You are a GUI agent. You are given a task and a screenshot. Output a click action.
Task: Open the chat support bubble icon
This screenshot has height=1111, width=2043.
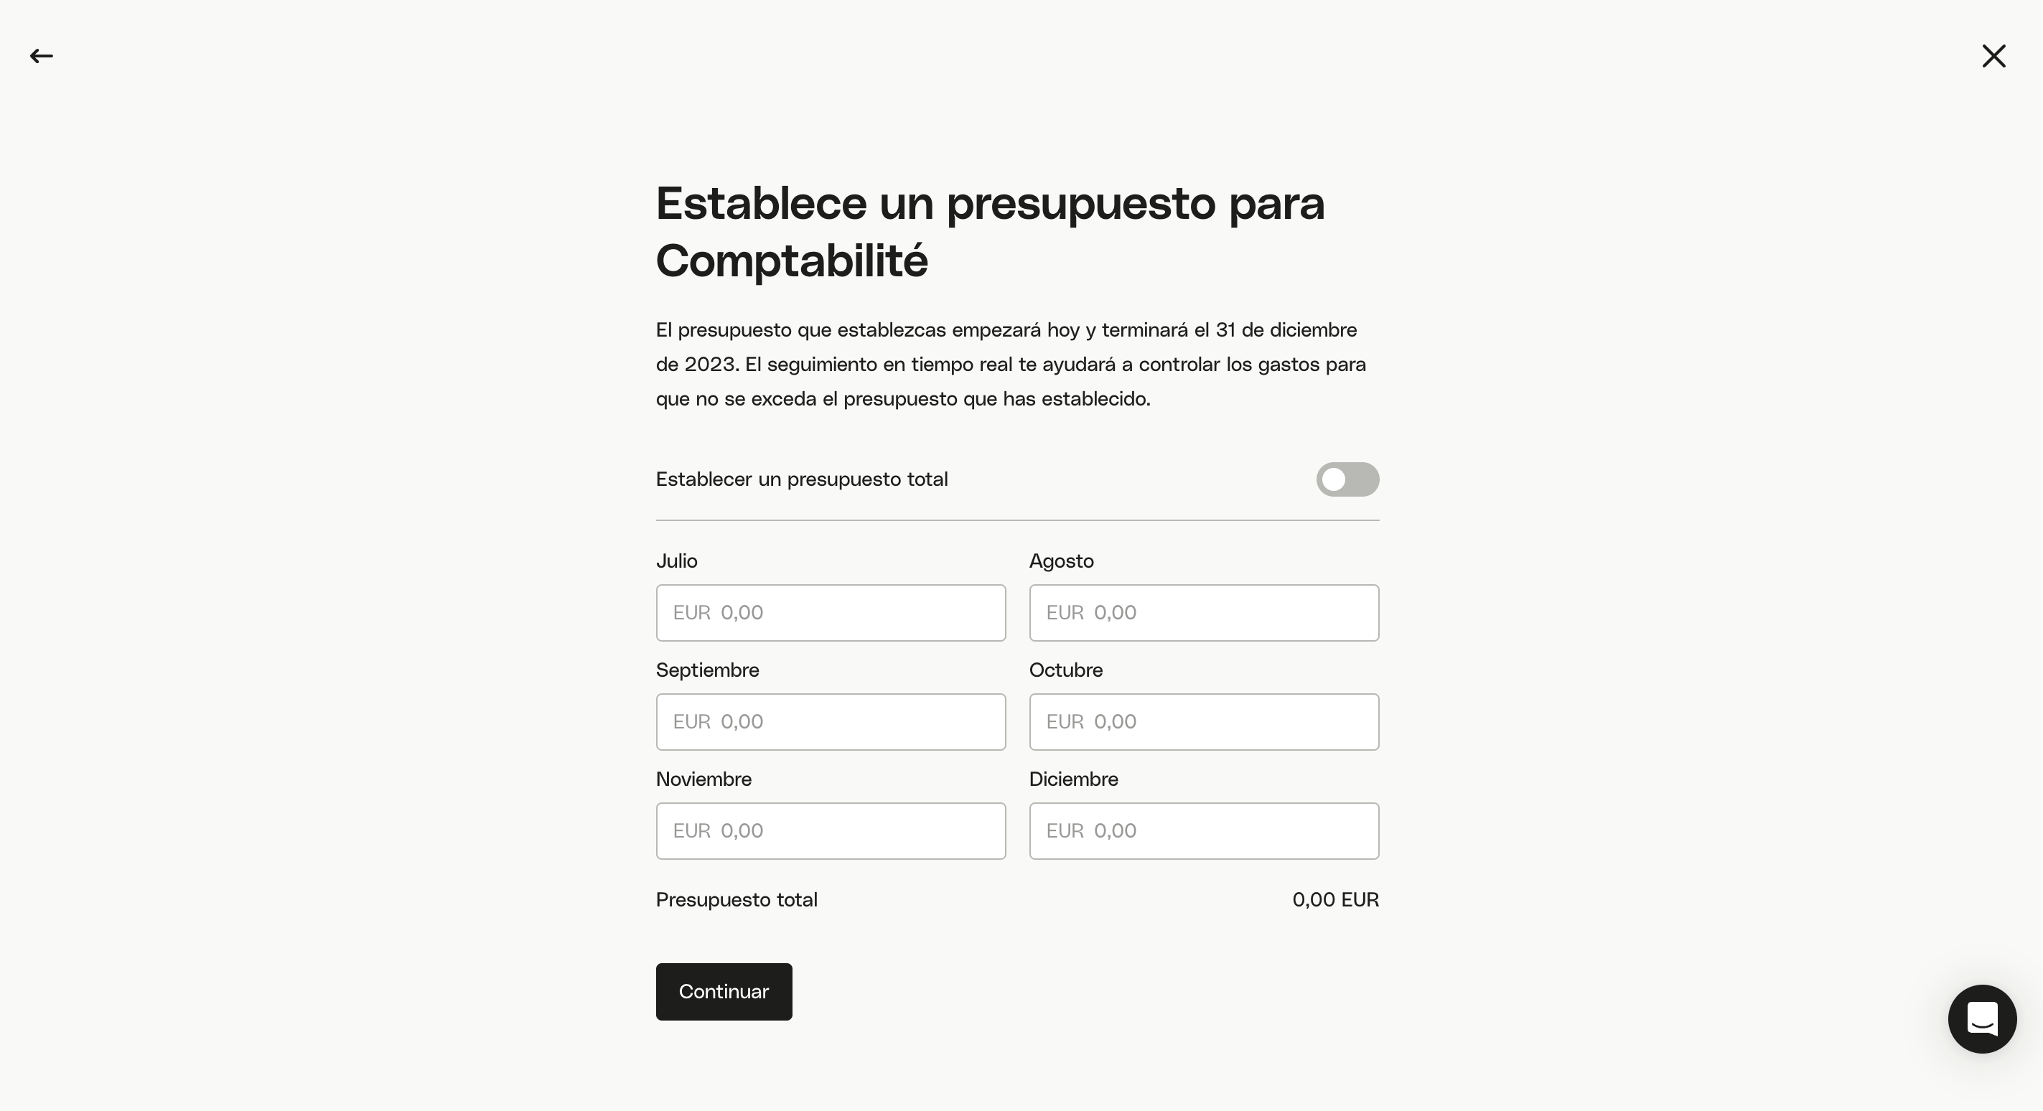point(1982,1018)
